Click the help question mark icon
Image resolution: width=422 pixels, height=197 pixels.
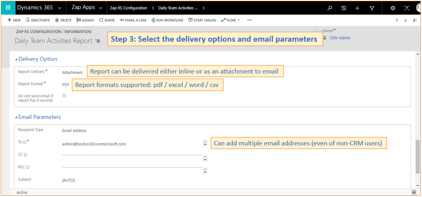[x=407, y=8]
